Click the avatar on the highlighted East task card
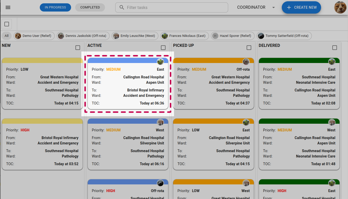The width and height of the screenshot is (348, 199). click(x=160, y=61)
